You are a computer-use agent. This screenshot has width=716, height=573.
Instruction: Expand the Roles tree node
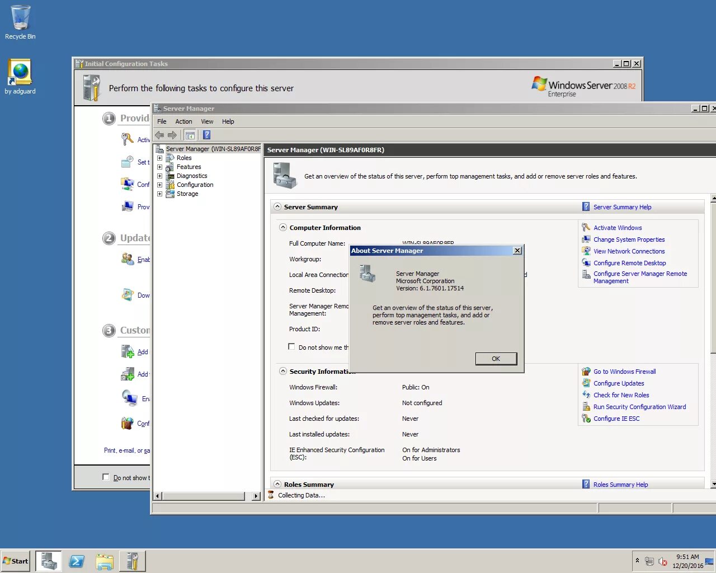pos(159,158)
